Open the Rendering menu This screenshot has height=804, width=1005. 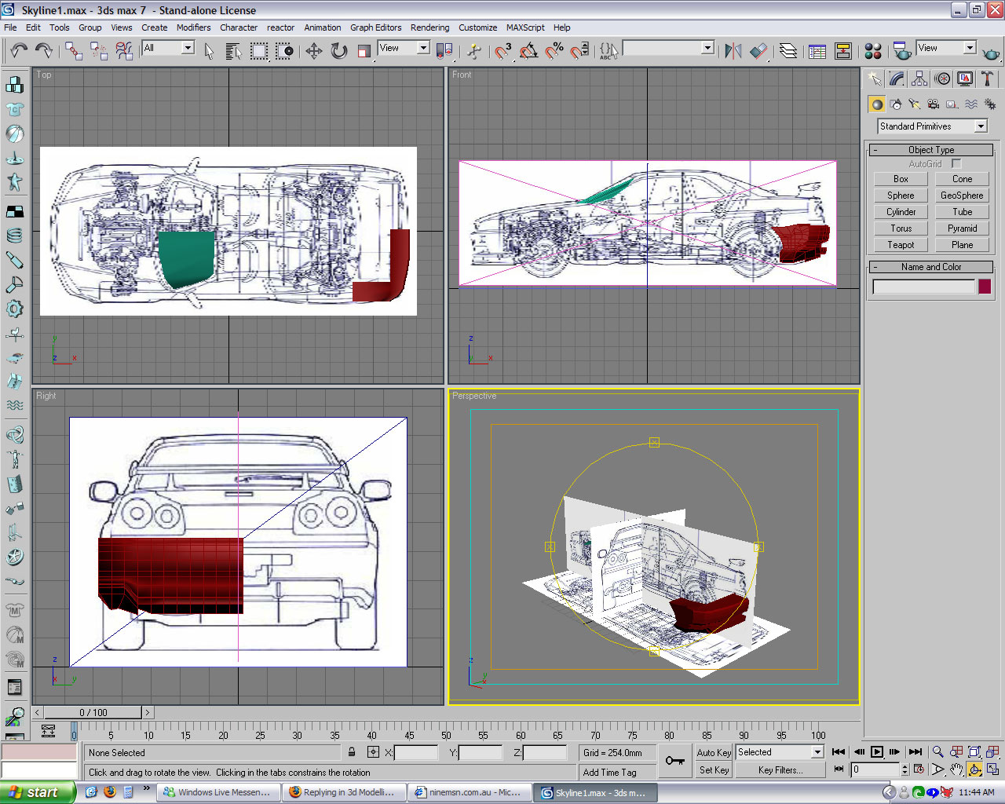point(429,27)
